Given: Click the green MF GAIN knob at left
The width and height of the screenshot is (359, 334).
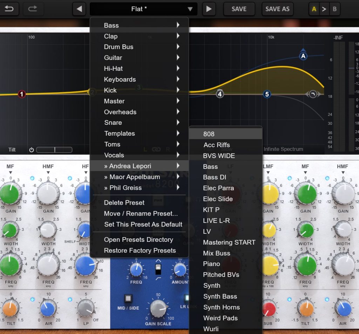Looking at the screenshot, I should point(10,194).
